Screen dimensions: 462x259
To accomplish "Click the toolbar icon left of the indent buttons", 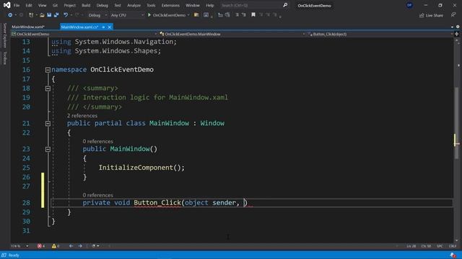I will click(x=206, y=15).
